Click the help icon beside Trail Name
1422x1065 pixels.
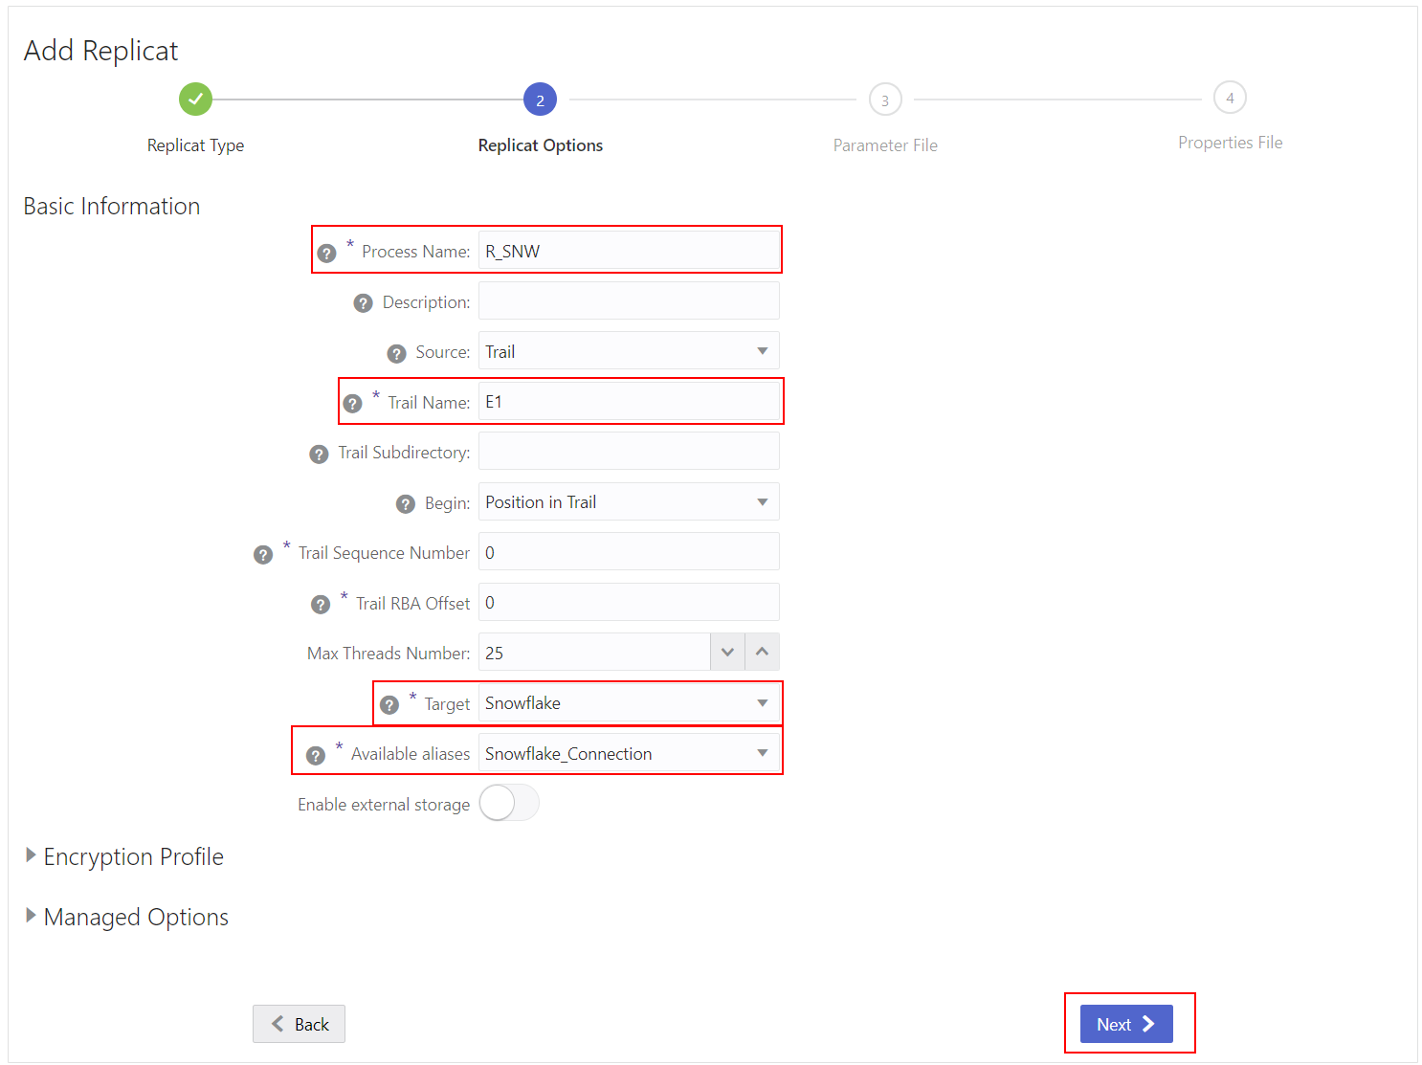pyautogui.click(x=353, y=403)
